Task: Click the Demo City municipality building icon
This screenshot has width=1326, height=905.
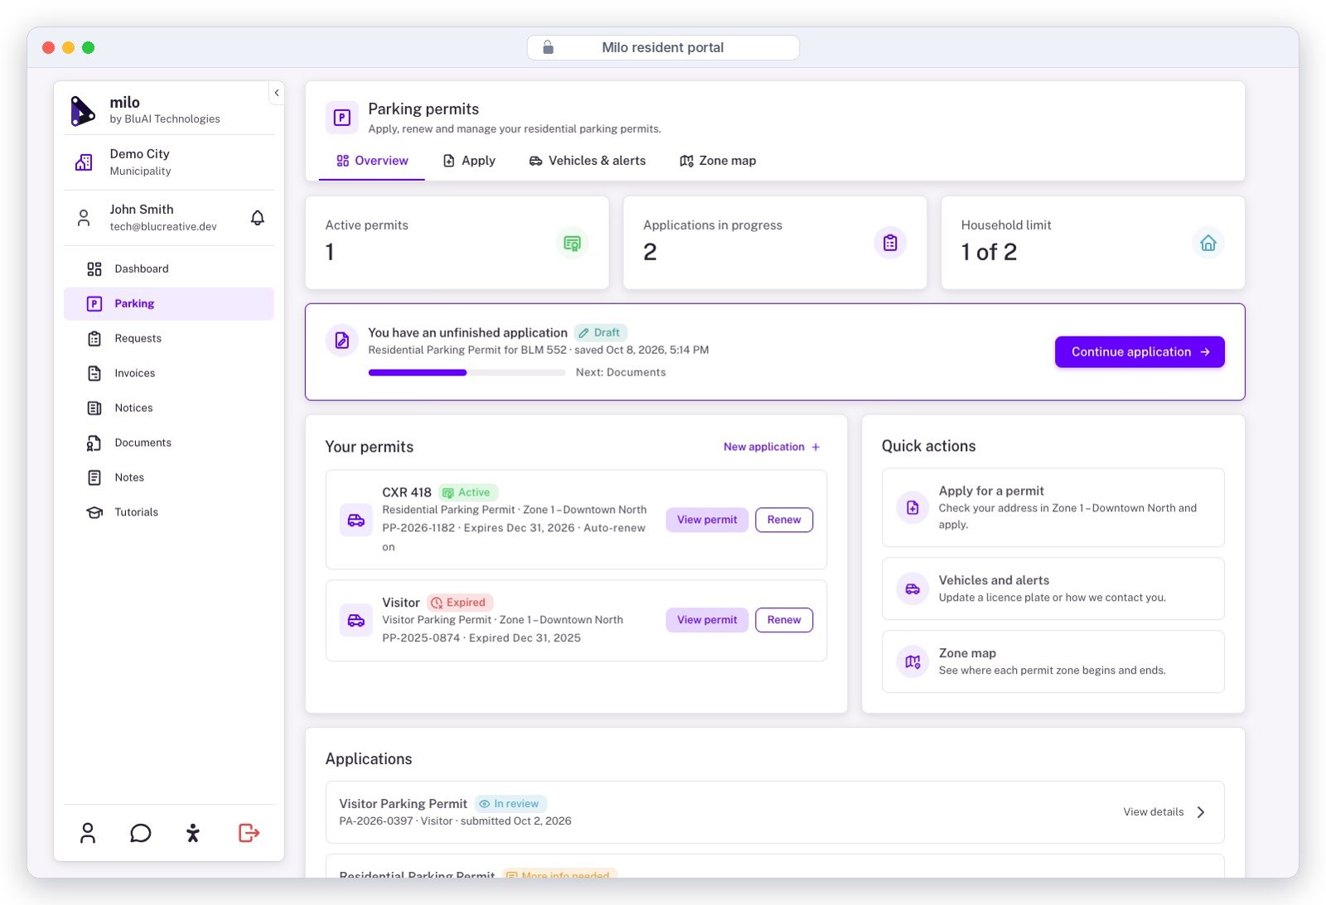Action: click(x=84, y=162)
